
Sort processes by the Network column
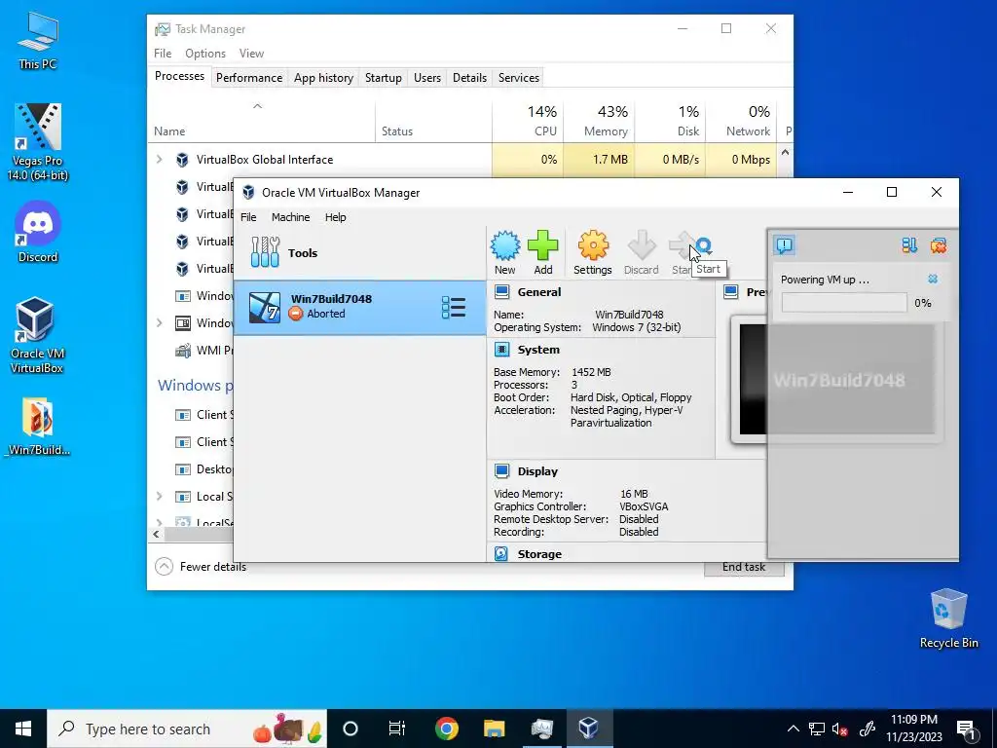(741, 121)
